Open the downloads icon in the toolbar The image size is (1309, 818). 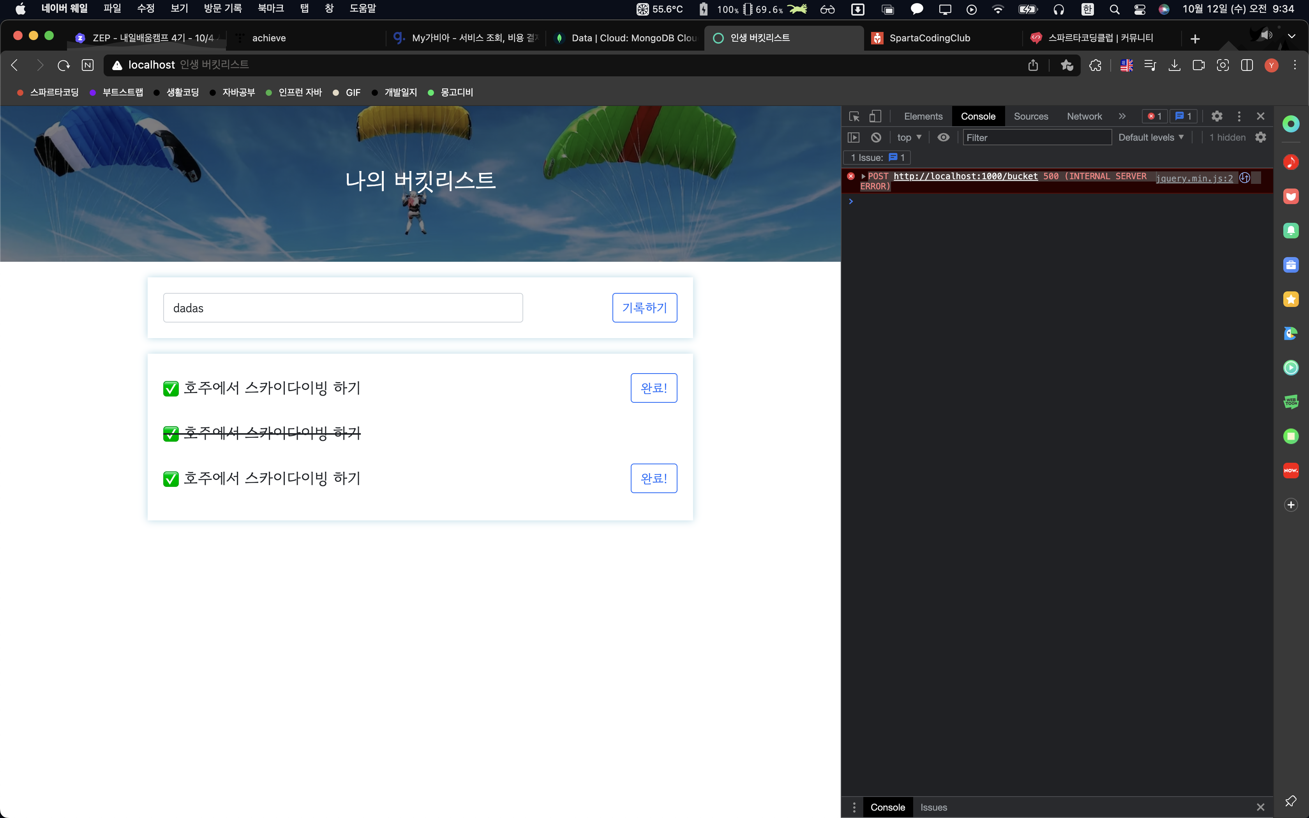[x=1174, y=65]
